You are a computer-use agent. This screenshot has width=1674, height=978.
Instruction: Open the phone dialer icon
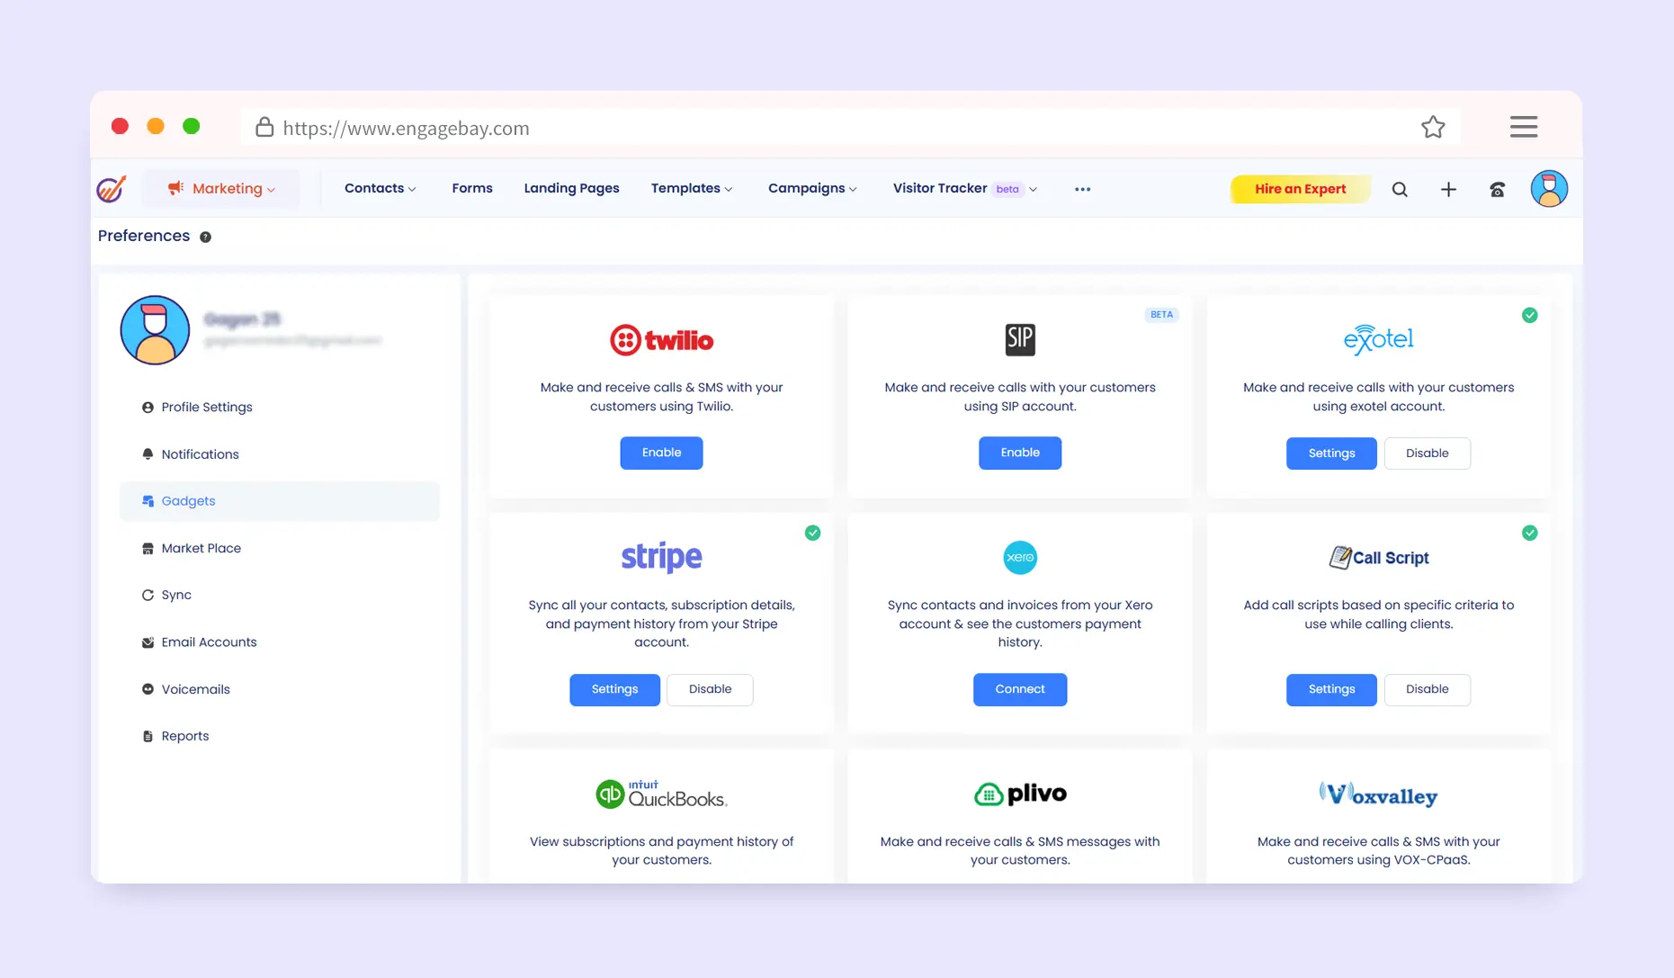coord(1497,189)
